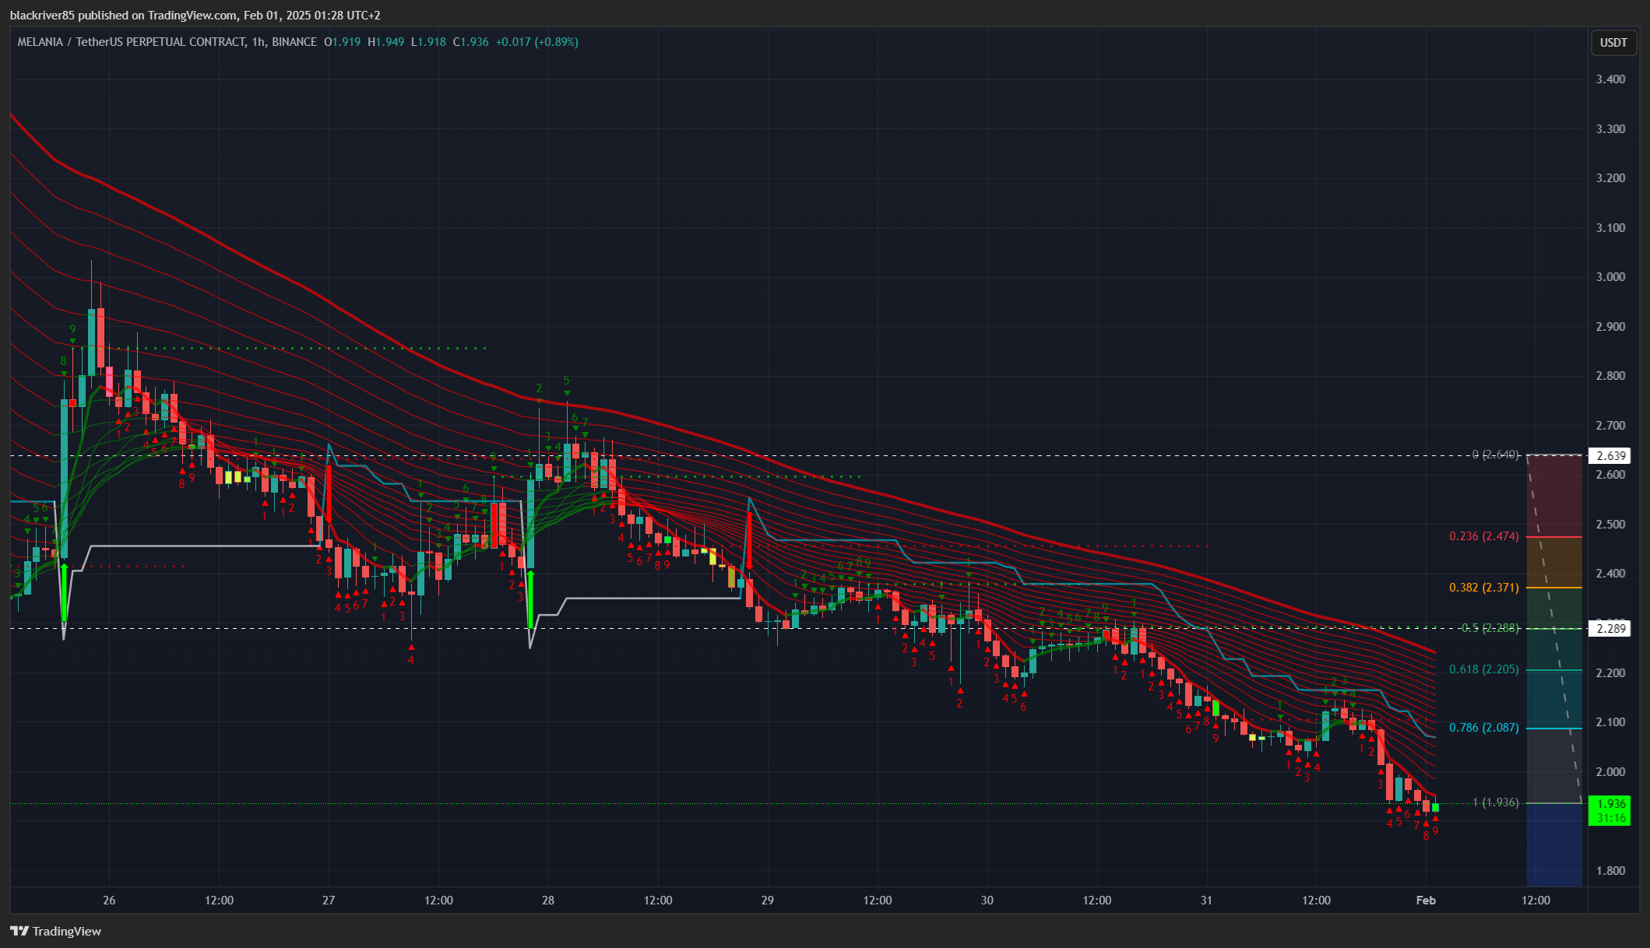The image size is (1650, 948).
Task: Click the 2.639 white price tag
Action: (x=1610, y=456)
